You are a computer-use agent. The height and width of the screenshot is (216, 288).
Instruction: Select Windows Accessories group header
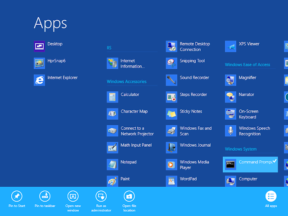tap(126, 81)
